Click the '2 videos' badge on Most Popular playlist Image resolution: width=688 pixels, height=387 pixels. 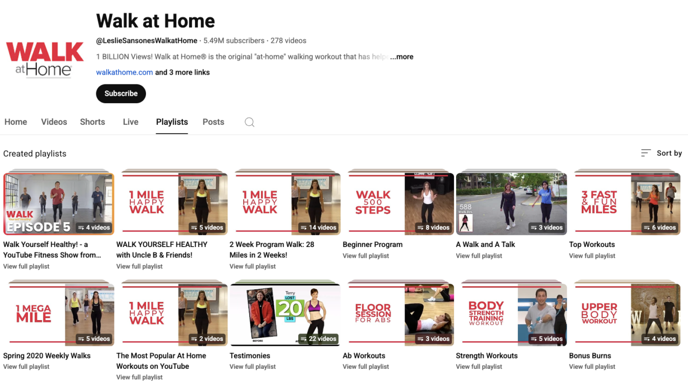point(207,338)
